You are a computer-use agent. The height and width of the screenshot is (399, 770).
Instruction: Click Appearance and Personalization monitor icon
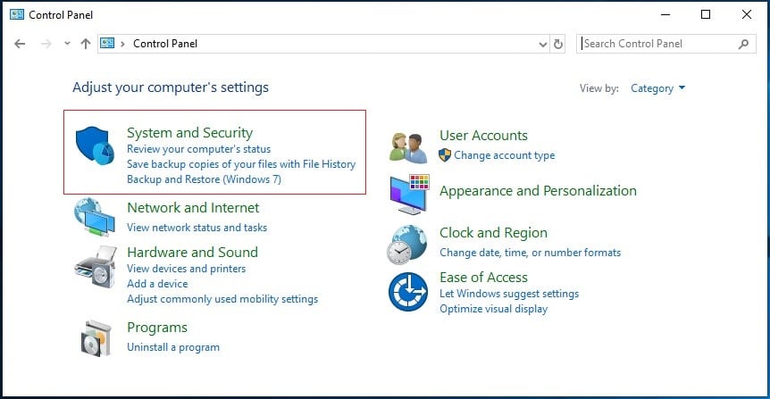409,194
